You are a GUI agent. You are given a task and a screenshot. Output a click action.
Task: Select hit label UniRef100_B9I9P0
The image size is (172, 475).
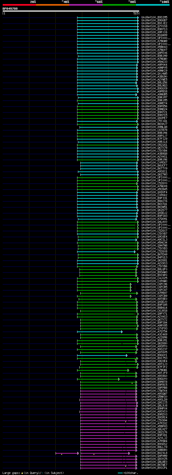click(154, 275)
